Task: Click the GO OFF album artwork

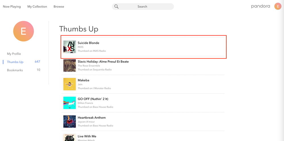Action: (x=70, y=103)
